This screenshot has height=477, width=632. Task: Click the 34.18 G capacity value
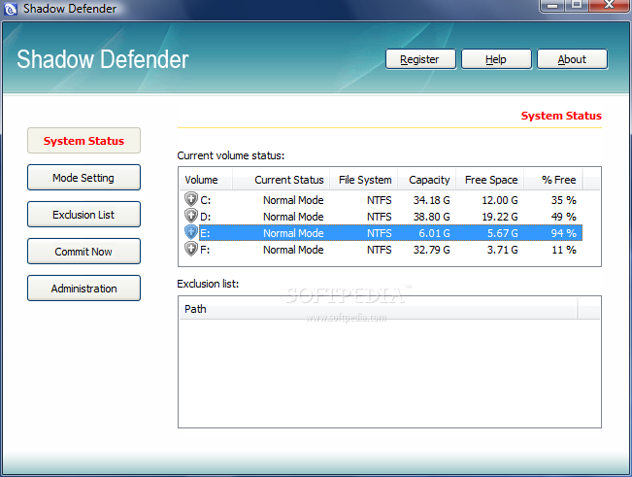pyautogui.click(x=432, y=200)
